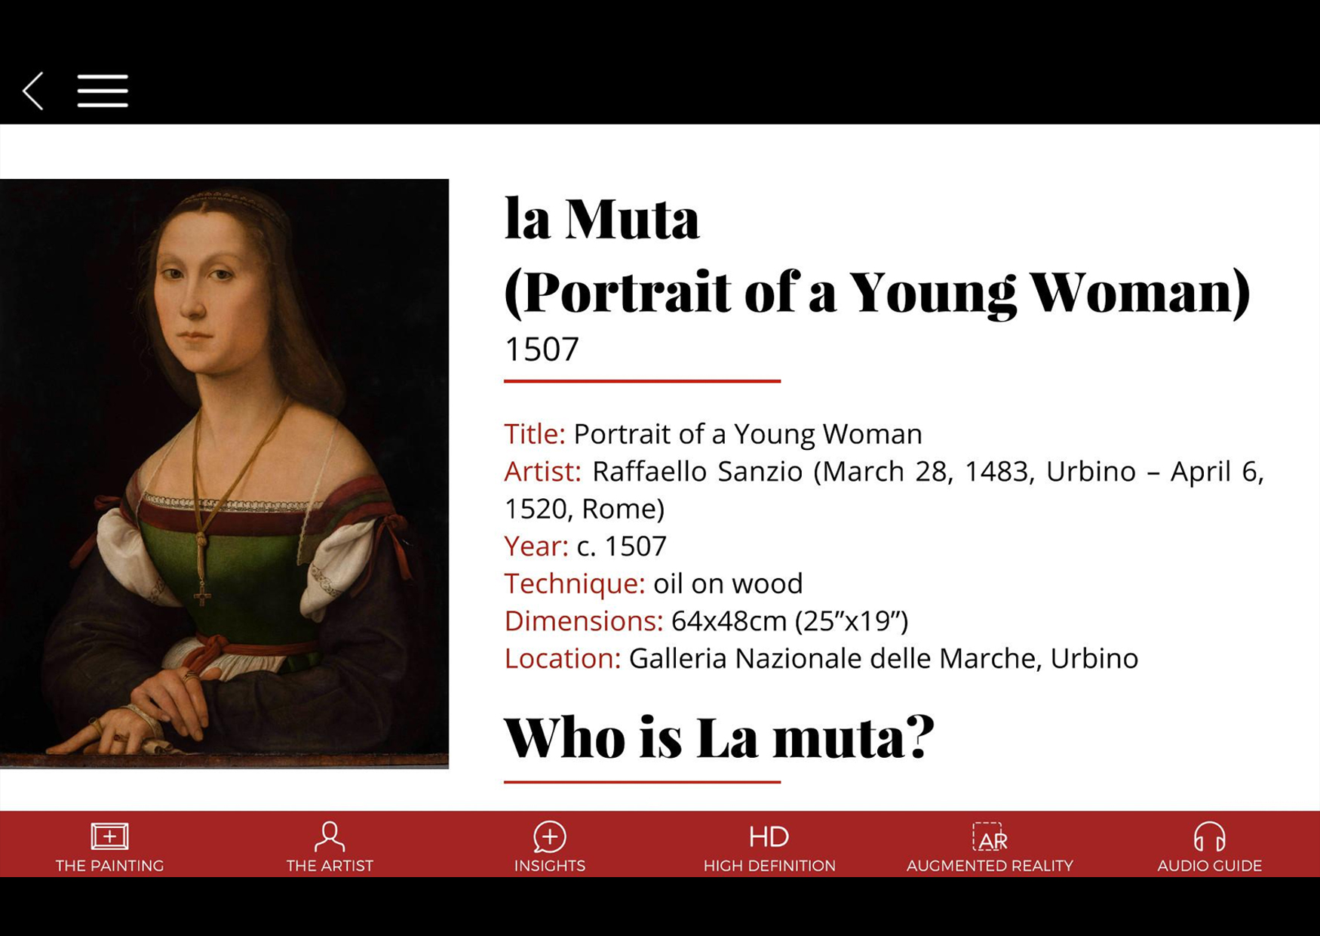
Task: Click the la Muta portrait image
Action: pos(224,473)
